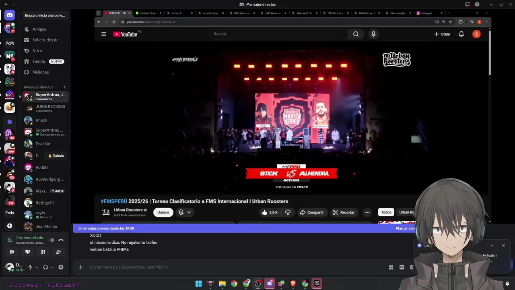515x290 pixels.
Task: Open JUEGUITOSSSS group chat
Action: [x=45, y=108]
